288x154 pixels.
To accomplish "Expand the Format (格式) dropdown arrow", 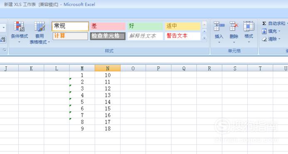I will point(249,42).
